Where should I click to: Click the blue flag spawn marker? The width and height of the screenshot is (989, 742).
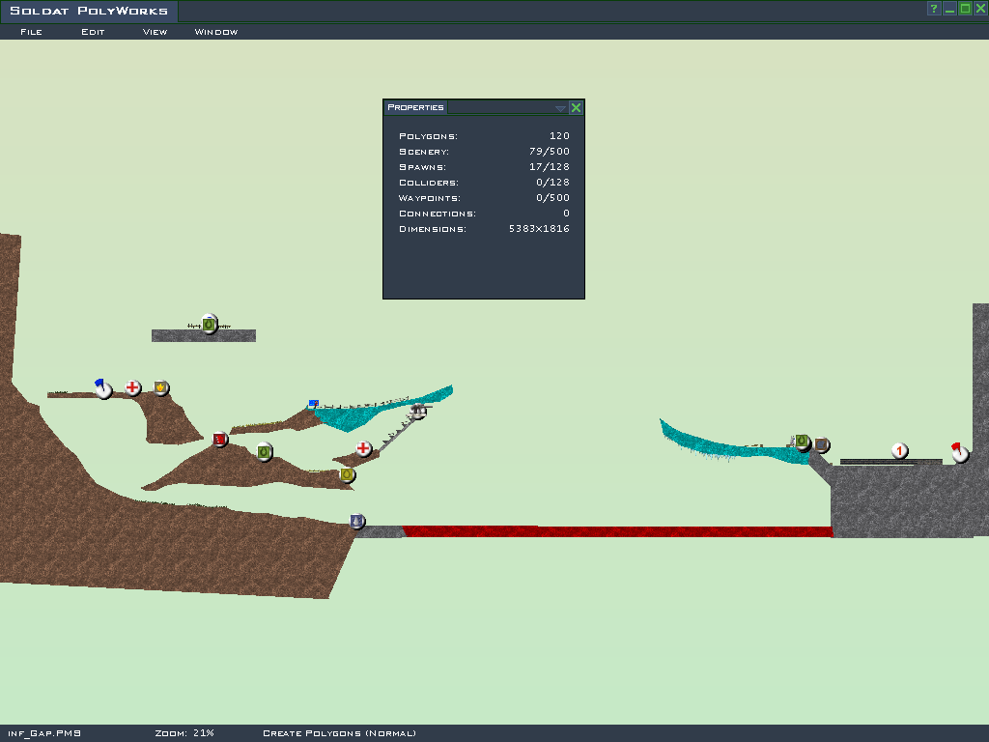(103, 389)
